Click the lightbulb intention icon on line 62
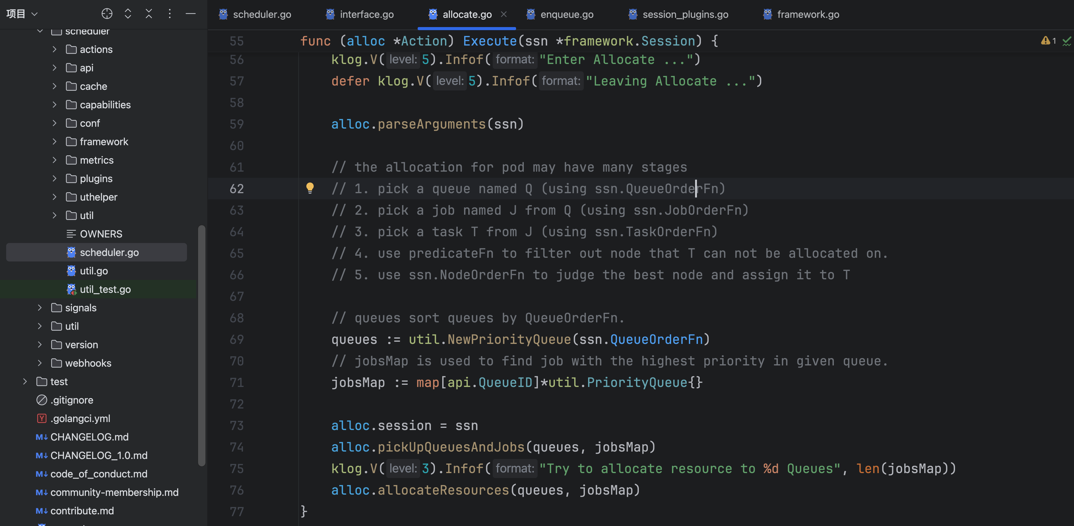Viewport: 1074px width, 526px height. tap(310, 188)
